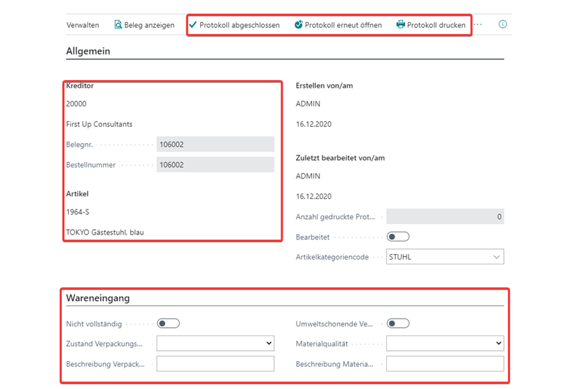The width and height of the screenshot is (568, 389).
Task: Click the Protokoll abgeschlossen checkmark icon
Action: point(193,24)
